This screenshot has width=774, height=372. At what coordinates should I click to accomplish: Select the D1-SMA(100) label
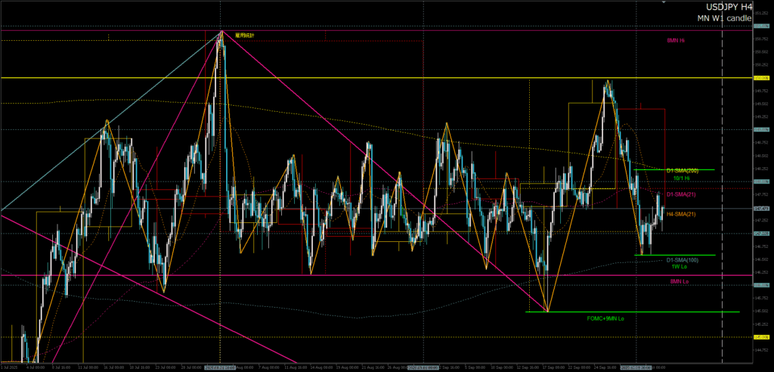pyautogui.click(x=682, y=260)
